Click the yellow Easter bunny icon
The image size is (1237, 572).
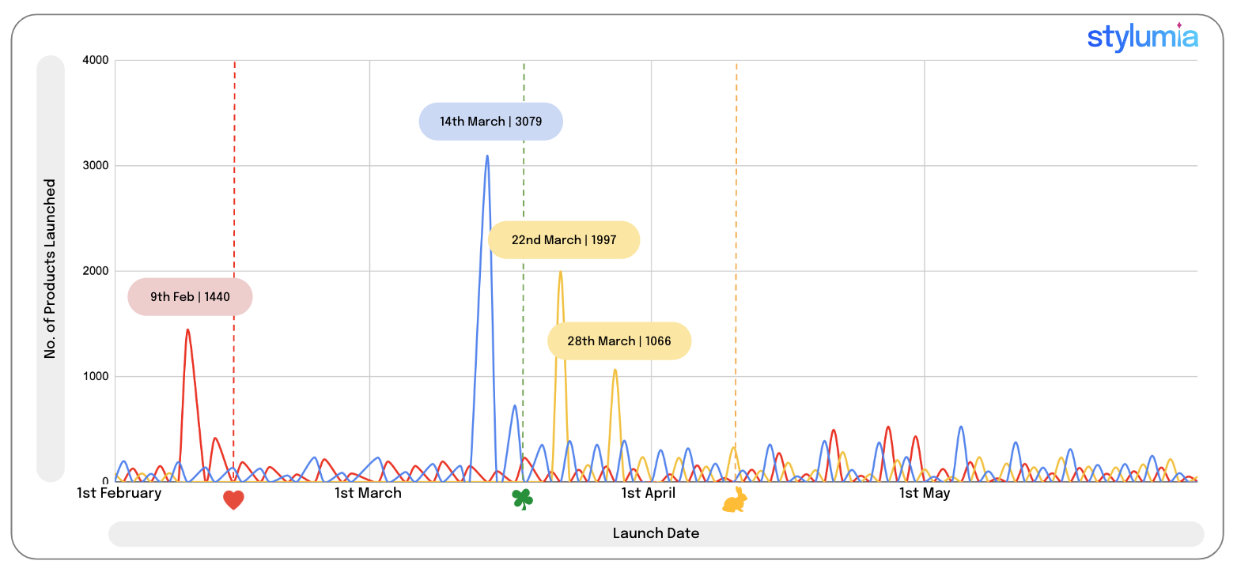[x=736, y=501]
